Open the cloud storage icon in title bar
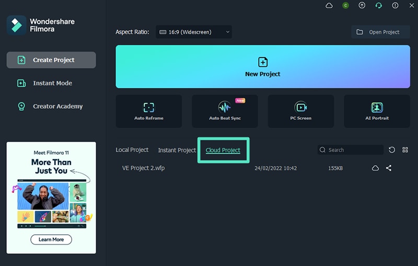The width and height of the screenshot is (418, 266). click(329, 6)
